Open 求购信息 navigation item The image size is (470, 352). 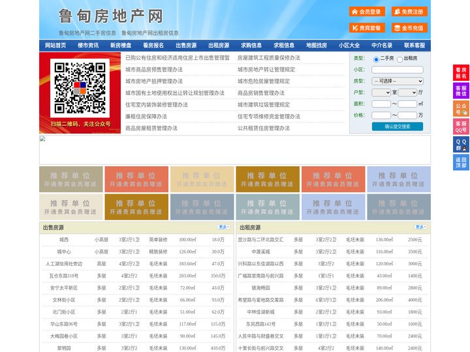tap(251, 46)
